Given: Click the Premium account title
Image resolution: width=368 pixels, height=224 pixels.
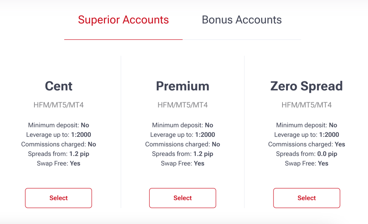Looking at the screenshot, I should [x=183, y=86].
